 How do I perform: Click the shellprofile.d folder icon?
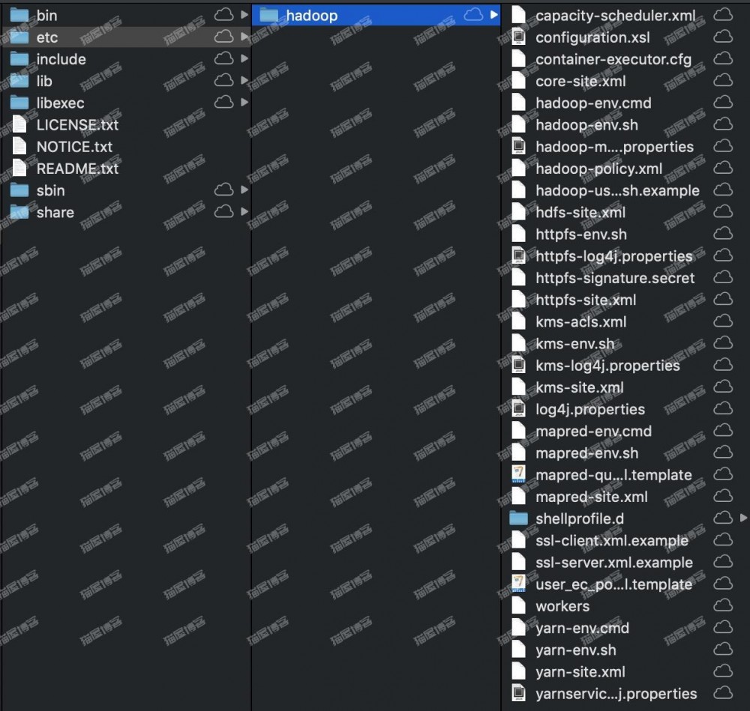click(519, 518)
